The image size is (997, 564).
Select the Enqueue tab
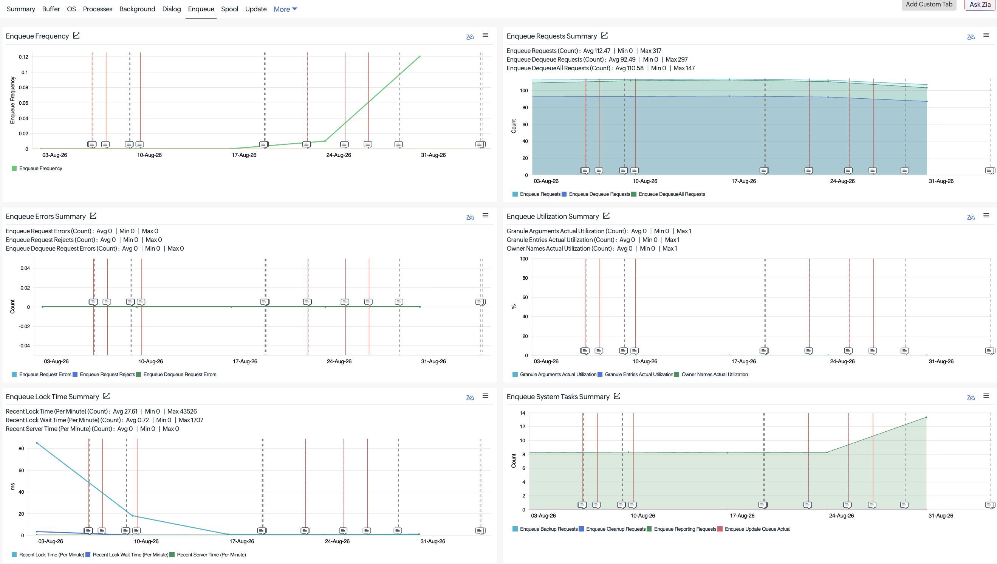[x=201, y=9]
